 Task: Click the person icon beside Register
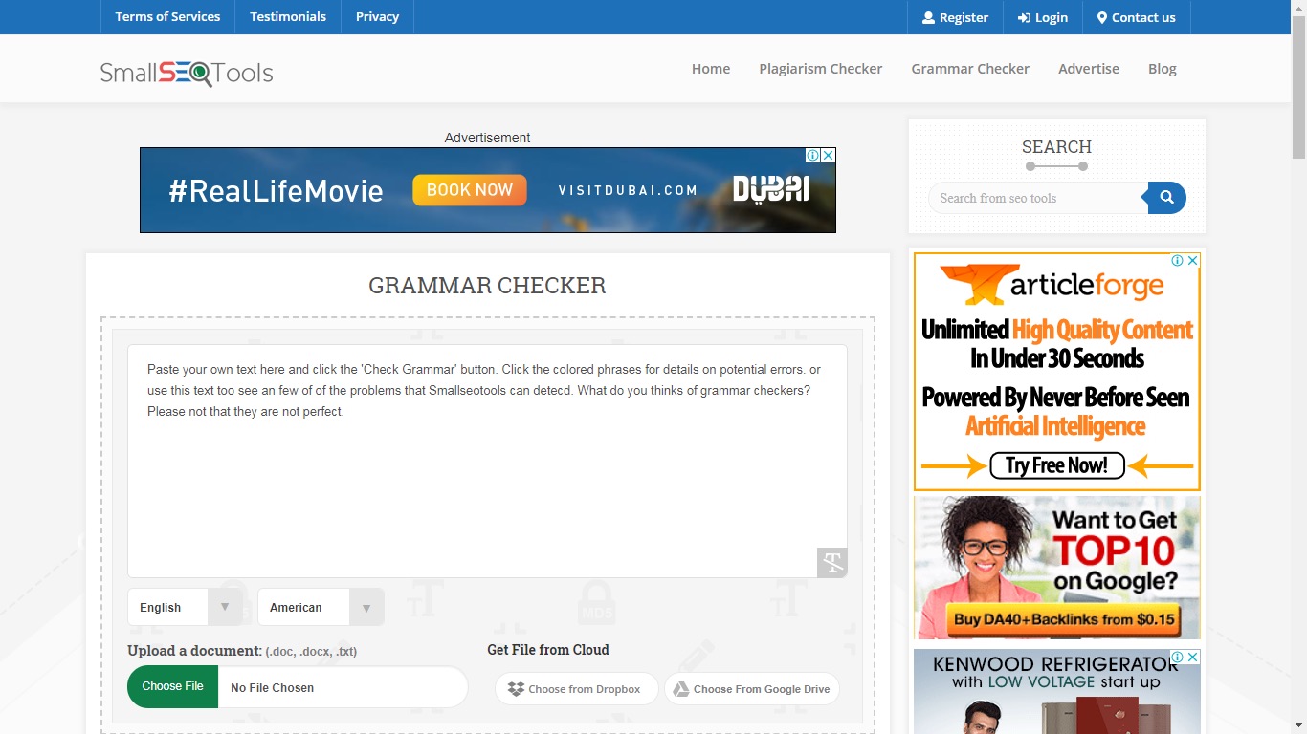pos(929,16)
